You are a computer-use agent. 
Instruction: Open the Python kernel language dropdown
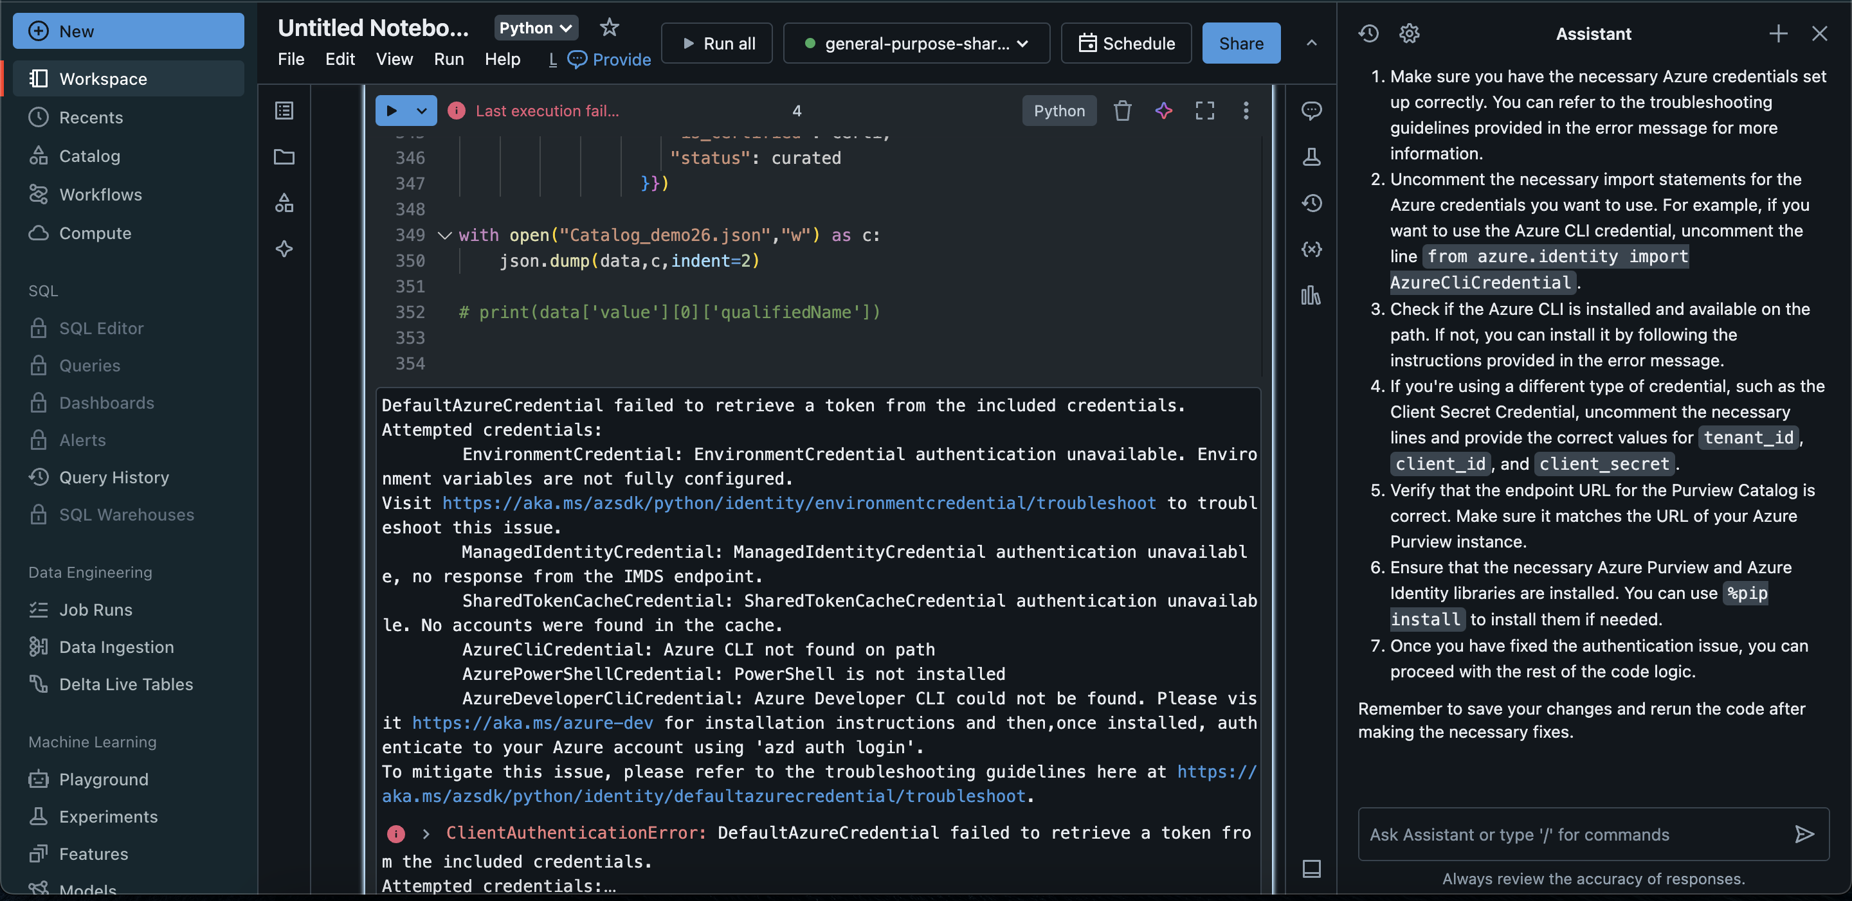[536, 28]
